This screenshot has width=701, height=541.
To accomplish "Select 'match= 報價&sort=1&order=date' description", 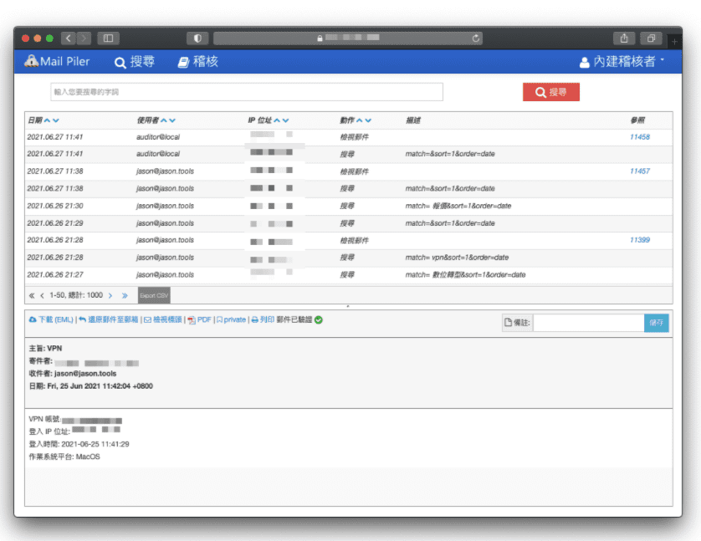I will coord(458,206).
